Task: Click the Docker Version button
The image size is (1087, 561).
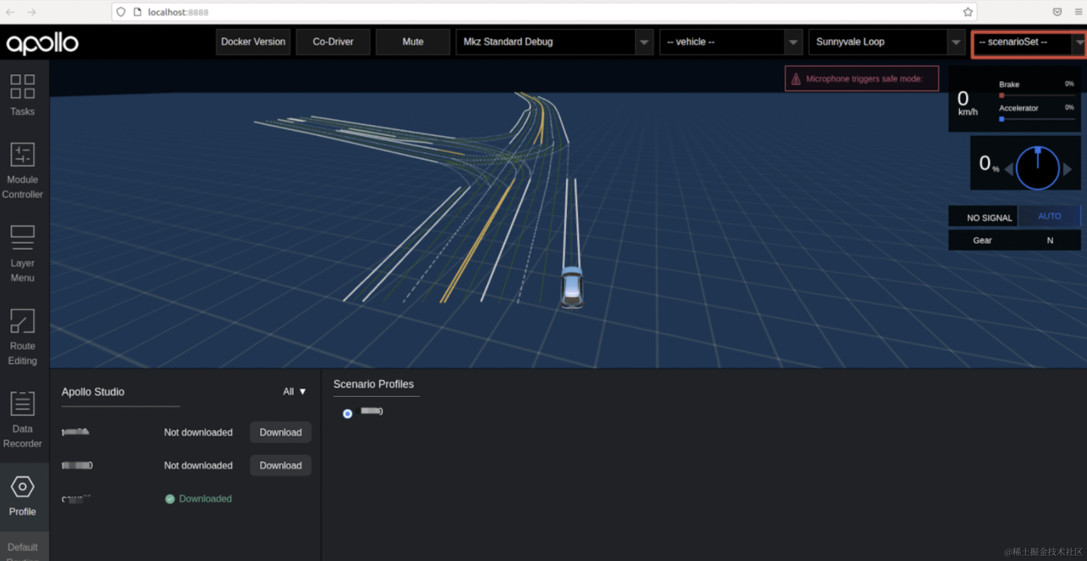Action: point(253,42)
